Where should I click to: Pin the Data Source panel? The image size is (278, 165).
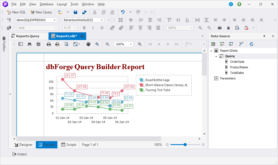(x=264, y=36)
